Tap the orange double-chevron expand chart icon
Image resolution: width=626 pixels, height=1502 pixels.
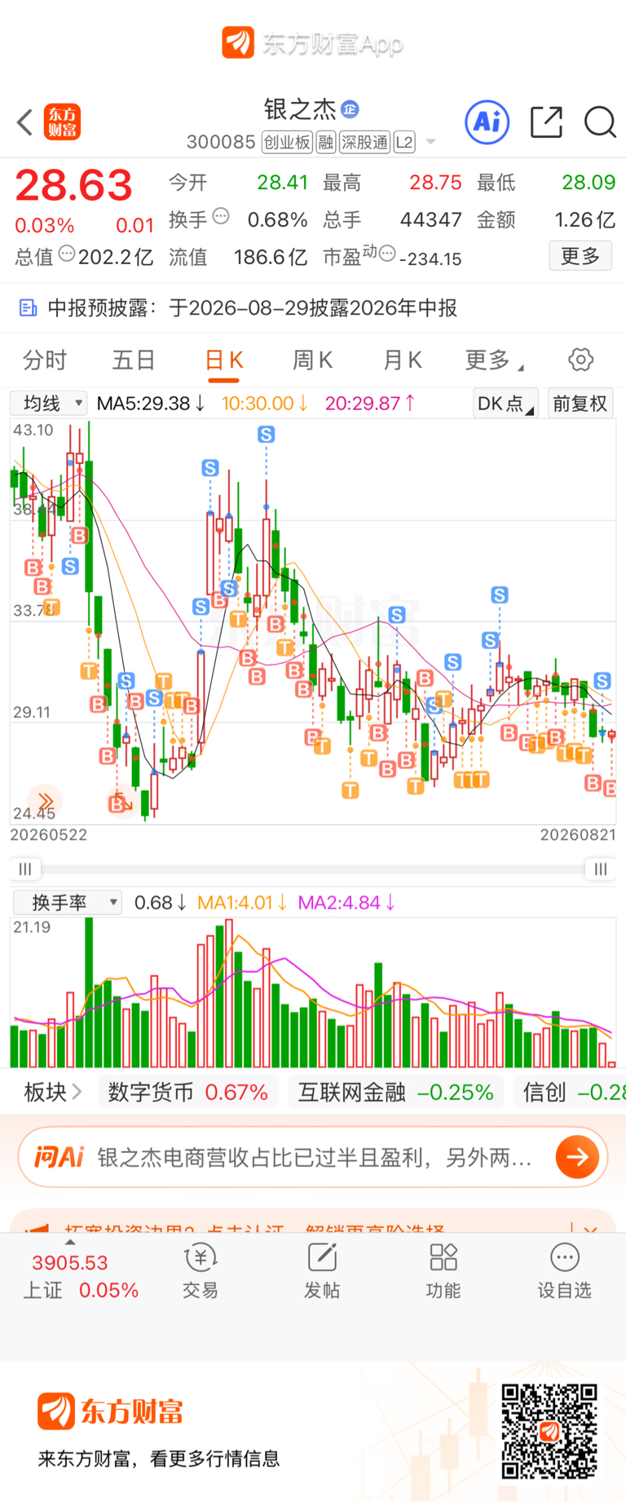point(46,801)
